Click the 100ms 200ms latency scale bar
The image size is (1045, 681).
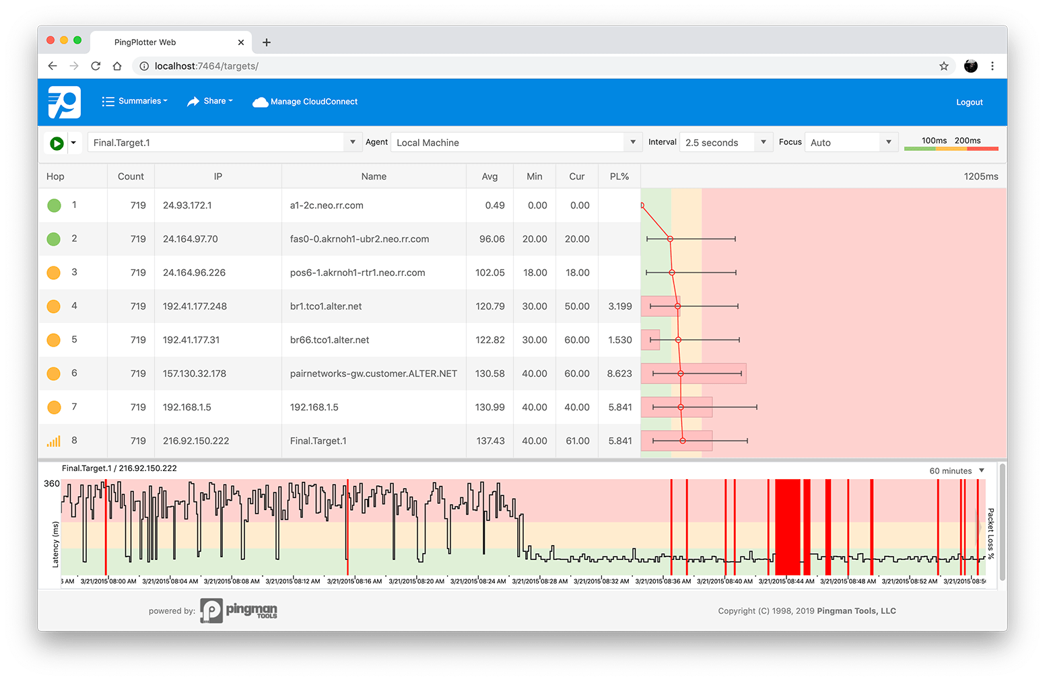(x=951, y=143)
